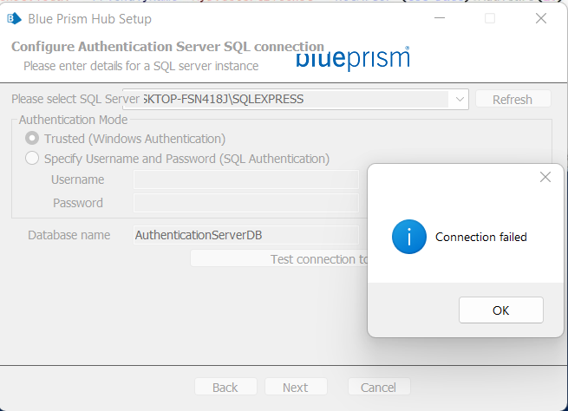
Task: Select Specify Username and Password radio button
Action: [32, 159]
